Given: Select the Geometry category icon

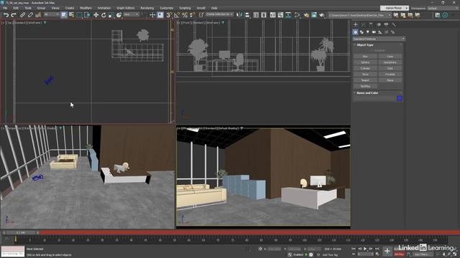Looking at the screenshot, I should click(x=355, y=32).
